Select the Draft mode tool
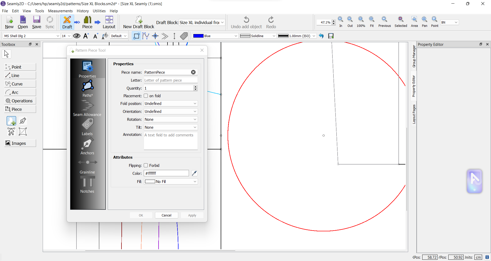Viewport: 491px width, 261px height. click(x=67, y=22)
